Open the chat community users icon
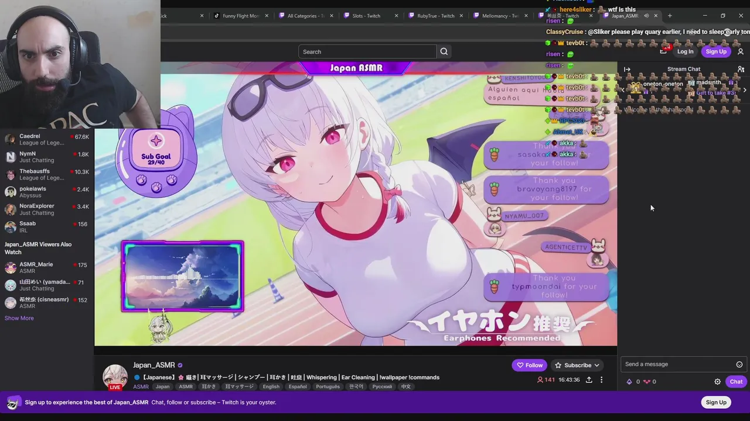Screen dimensions: 750x421 (x=741, y=69)
